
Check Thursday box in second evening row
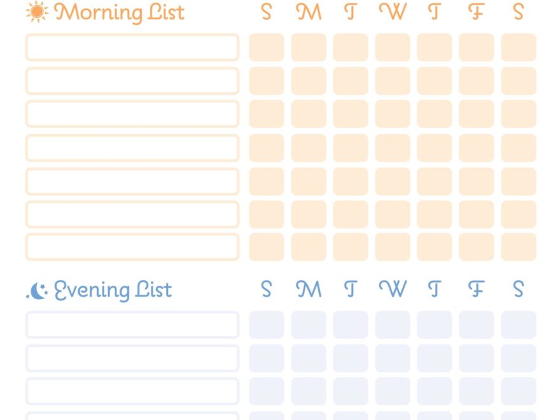[x=434, y=358]
